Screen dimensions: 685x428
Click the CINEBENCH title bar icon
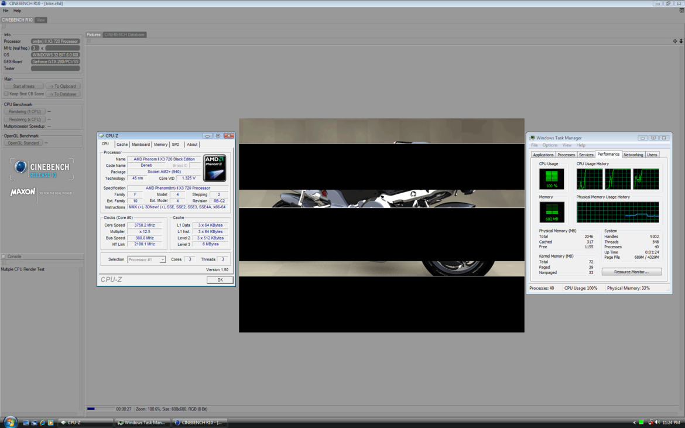[x=4, y=4]
